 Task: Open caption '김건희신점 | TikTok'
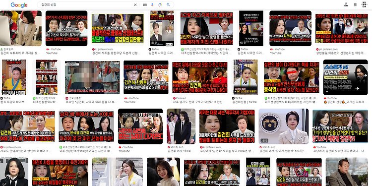[x=245, y=102]
